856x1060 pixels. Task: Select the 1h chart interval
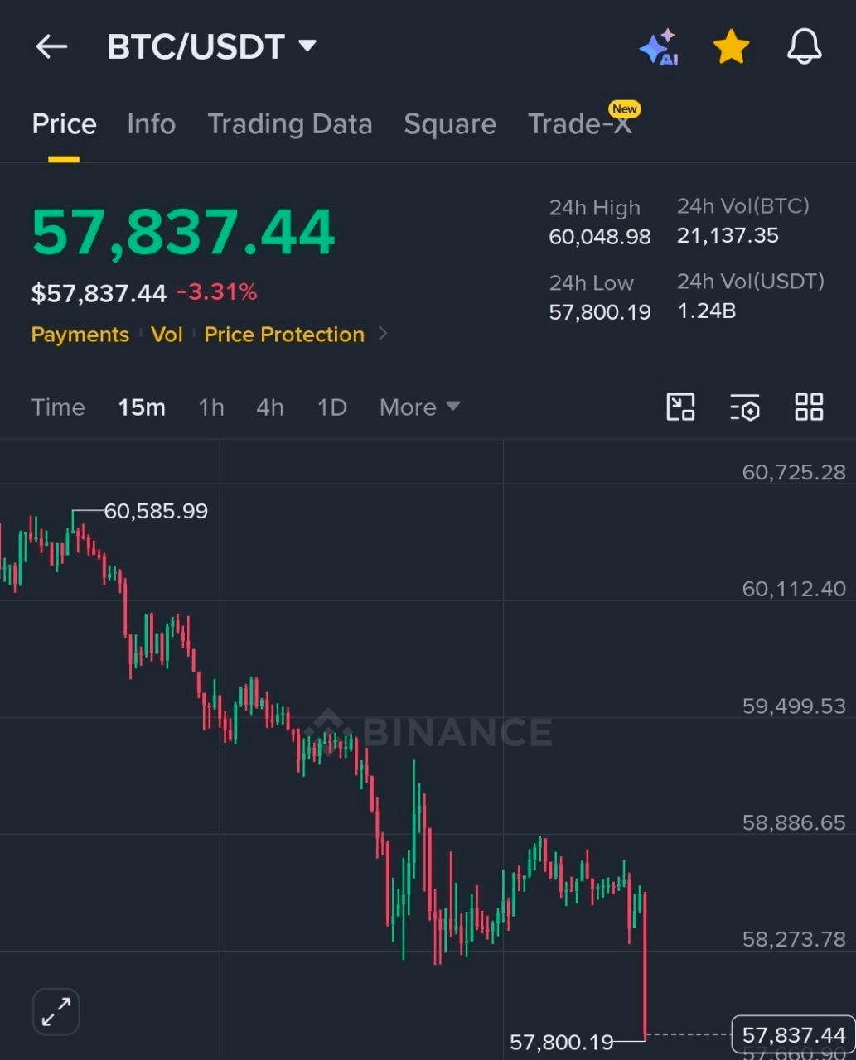211,407
